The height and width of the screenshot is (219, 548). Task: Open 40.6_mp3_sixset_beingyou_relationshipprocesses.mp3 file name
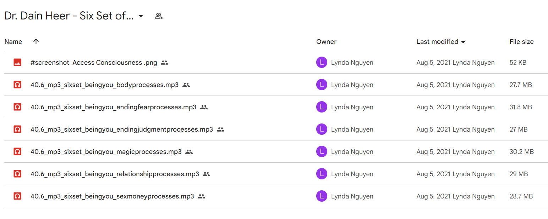(x=115, y=174)
